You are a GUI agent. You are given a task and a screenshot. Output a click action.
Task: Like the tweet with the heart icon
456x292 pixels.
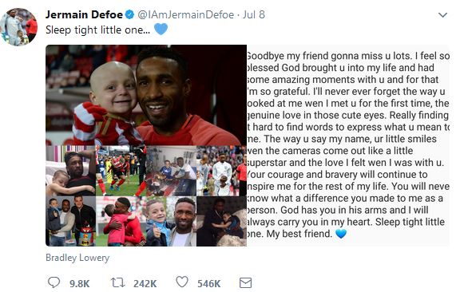coord(182,282)
